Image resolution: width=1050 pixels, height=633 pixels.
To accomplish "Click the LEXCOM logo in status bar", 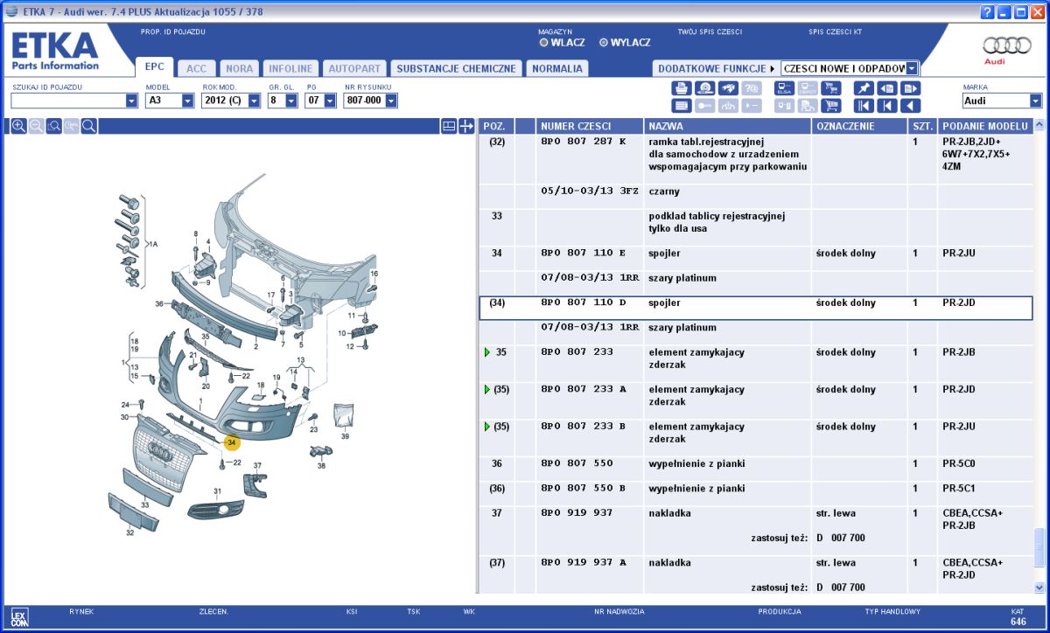I will (x=20, y=618).
